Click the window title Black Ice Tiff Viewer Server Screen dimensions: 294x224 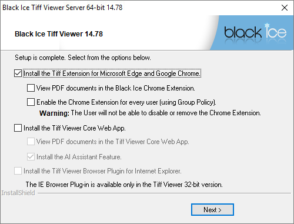62,8
